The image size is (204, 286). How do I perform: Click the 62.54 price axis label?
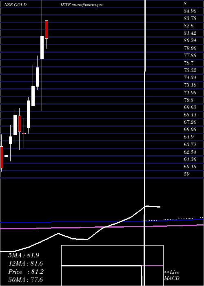tap(190, 152)
